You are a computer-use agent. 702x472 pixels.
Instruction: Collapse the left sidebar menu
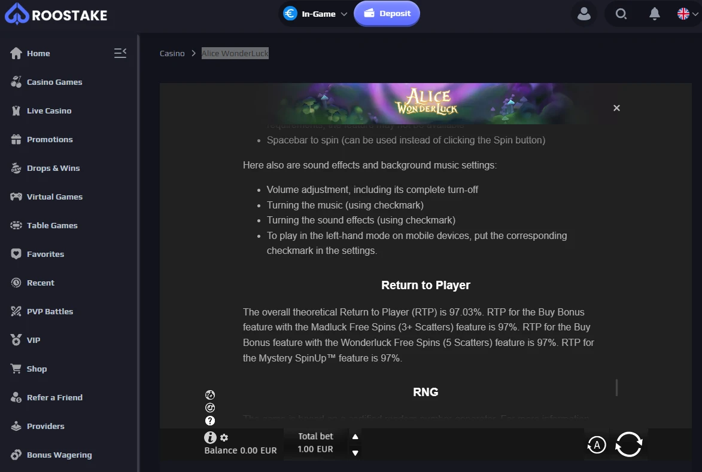point(120,53)
